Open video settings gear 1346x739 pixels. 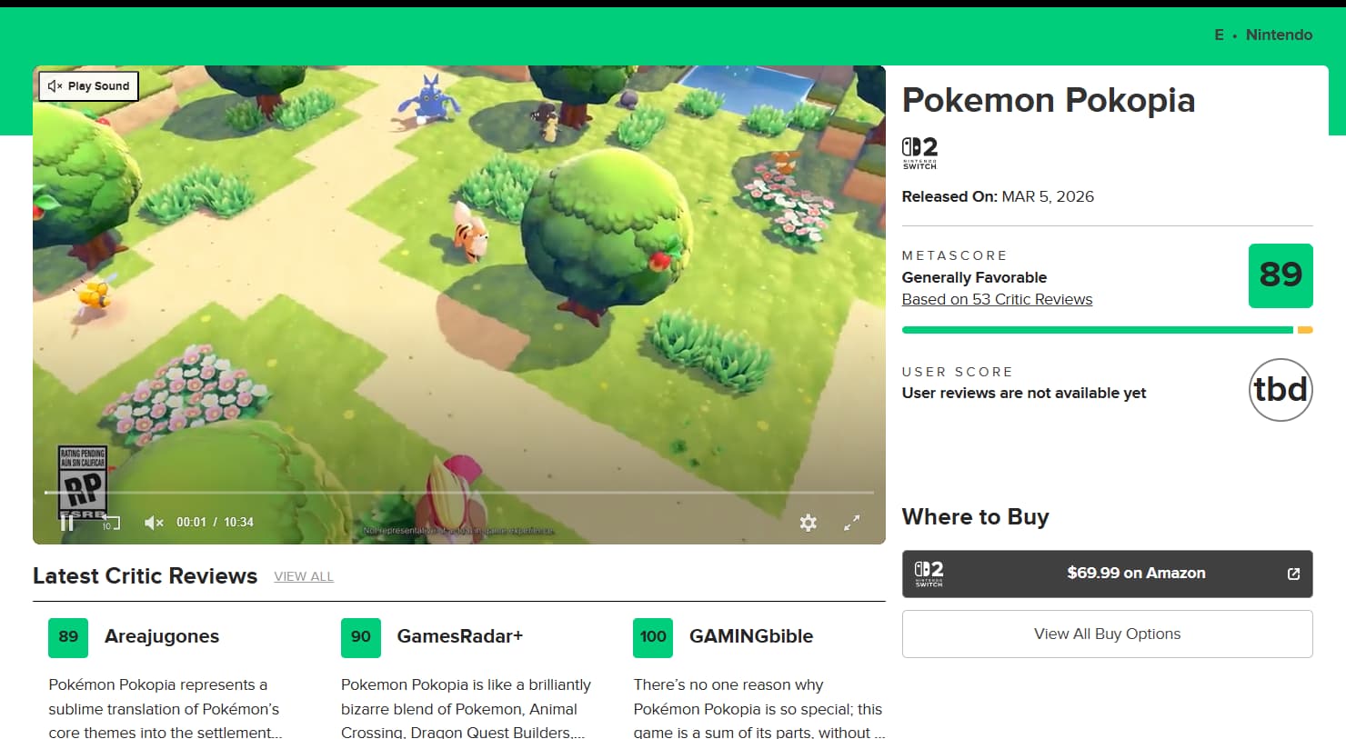coord(808,523)
